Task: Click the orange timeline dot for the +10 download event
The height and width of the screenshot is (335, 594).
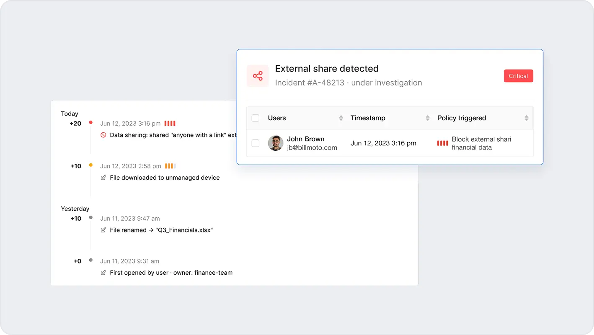Action: click(90, 165)
